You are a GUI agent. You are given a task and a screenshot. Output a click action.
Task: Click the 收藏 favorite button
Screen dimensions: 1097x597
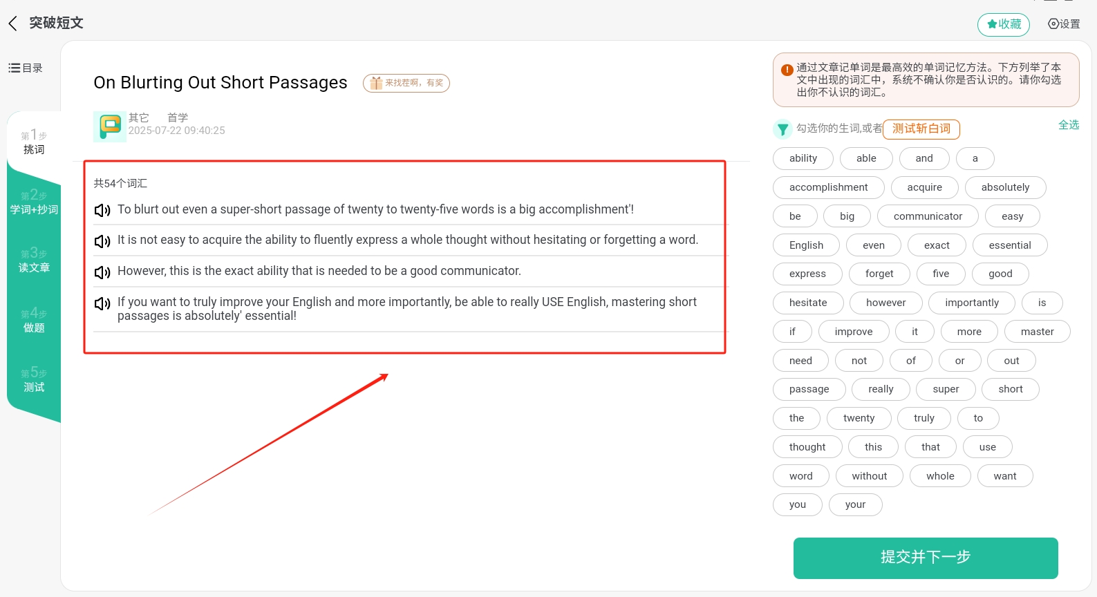(1003, 24)
